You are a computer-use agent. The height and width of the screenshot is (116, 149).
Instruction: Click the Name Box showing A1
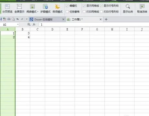pos(9,24)
